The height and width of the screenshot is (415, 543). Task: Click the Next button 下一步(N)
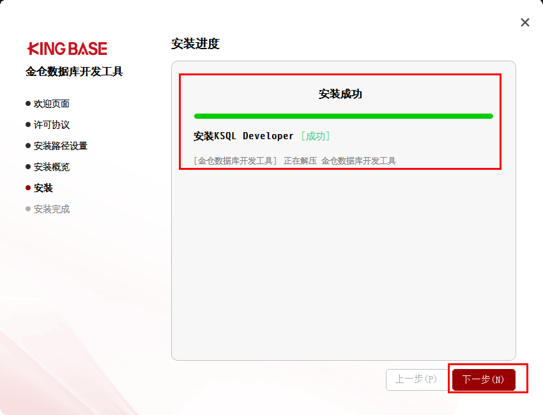(484, 379)
